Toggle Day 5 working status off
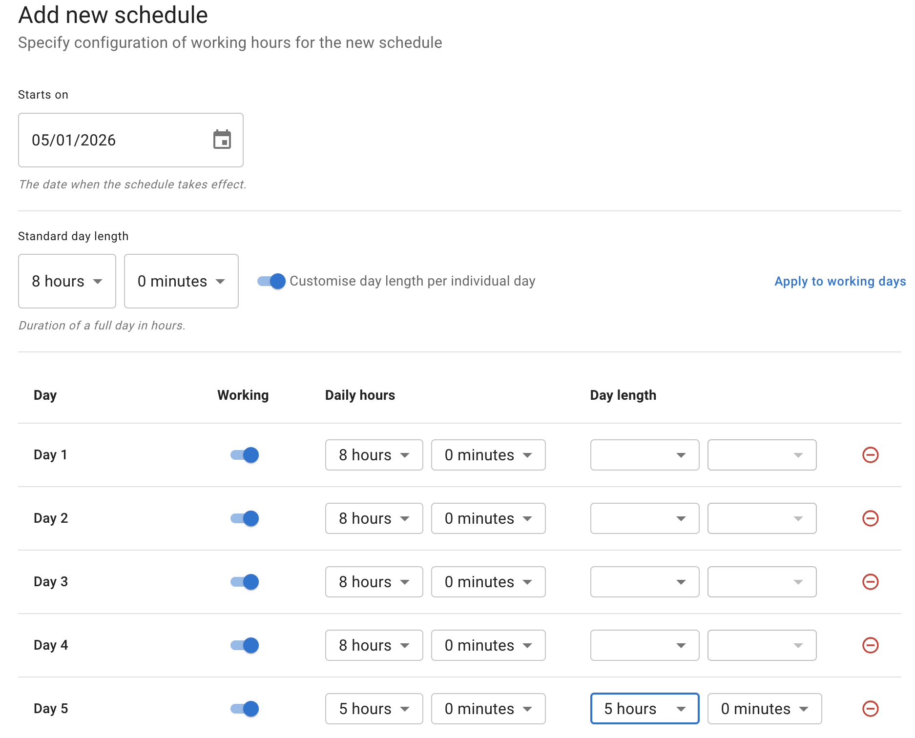This screenshot has height=738, width=915. click(x=243, y=709)
